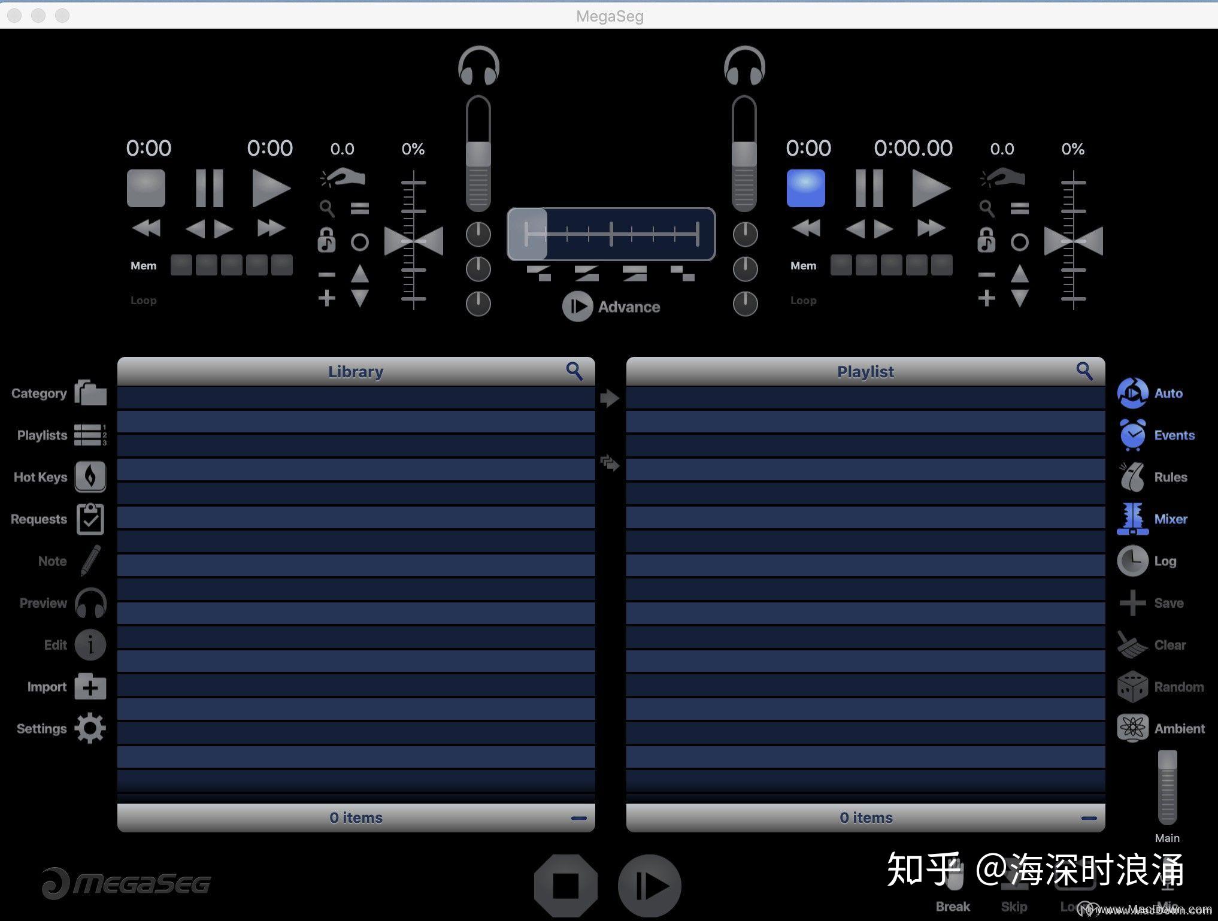
Task: Search the Library with magnifier icon
Action: click(x=574, y=371)
